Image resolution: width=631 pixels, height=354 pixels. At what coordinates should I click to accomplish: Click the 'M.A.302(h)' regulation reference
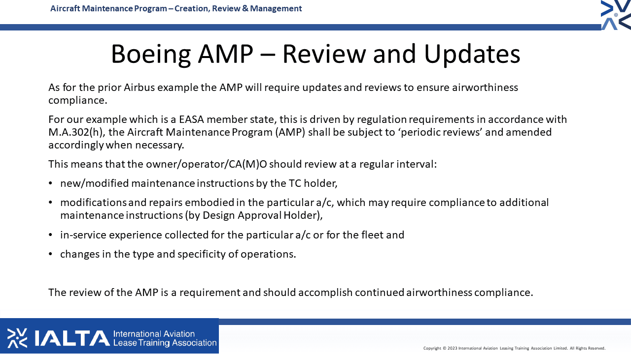click(x=77, y=132)
